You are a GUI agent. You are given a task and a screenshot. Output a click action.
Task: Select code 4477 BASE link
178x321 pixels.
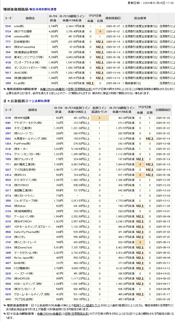[x=8, y=263]
